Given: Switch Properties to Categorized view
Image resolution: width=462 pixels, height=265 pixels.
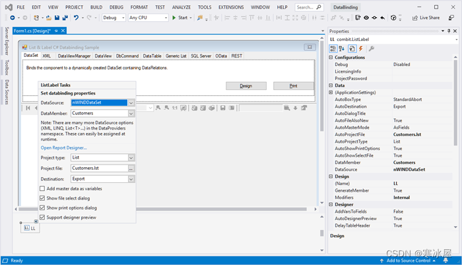Looking at the screenshot, I should pyautogui.click(x=333, y=49).
